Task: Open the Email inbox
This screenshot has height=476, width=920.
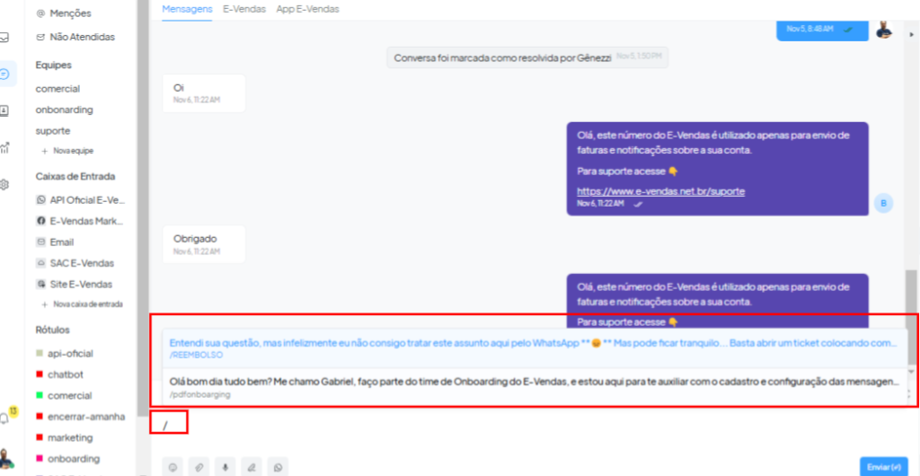Action: click(x=55, y=242)
